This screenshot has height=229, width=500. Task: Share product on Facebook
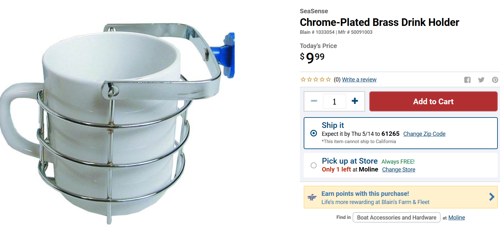pos(467,80)
